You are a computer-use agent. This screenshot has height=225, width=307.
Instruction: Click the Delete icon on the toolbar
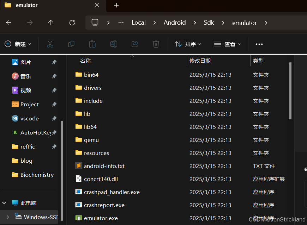tap(156, 44)
